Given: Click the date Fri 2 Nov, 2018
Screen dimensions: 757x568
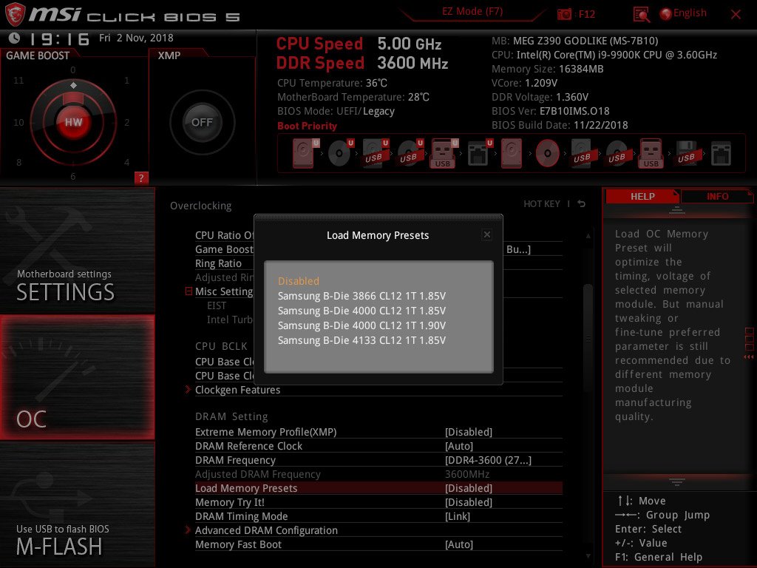Looking at the screenshot, I should 136,38.
